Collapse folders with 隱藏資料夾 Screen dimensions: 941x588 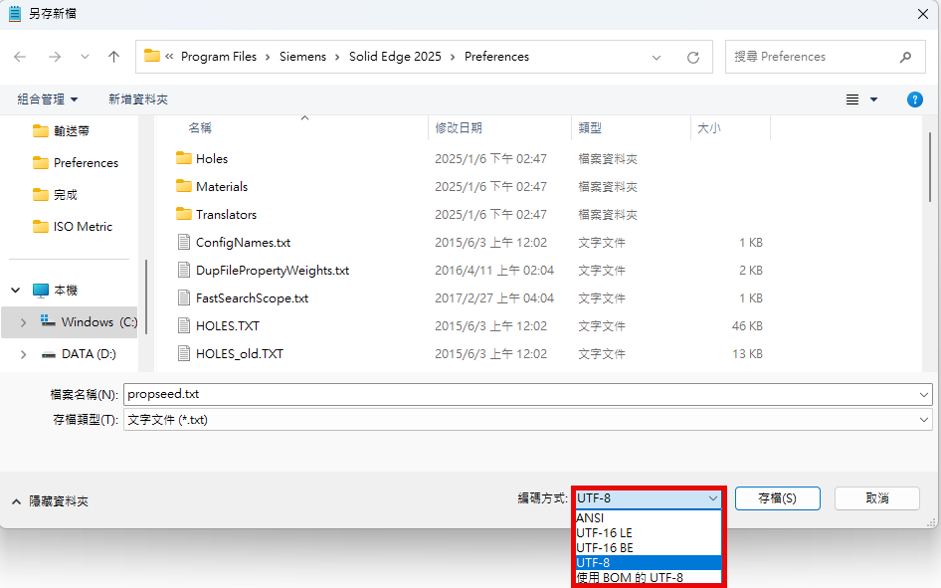pos(51,501)
